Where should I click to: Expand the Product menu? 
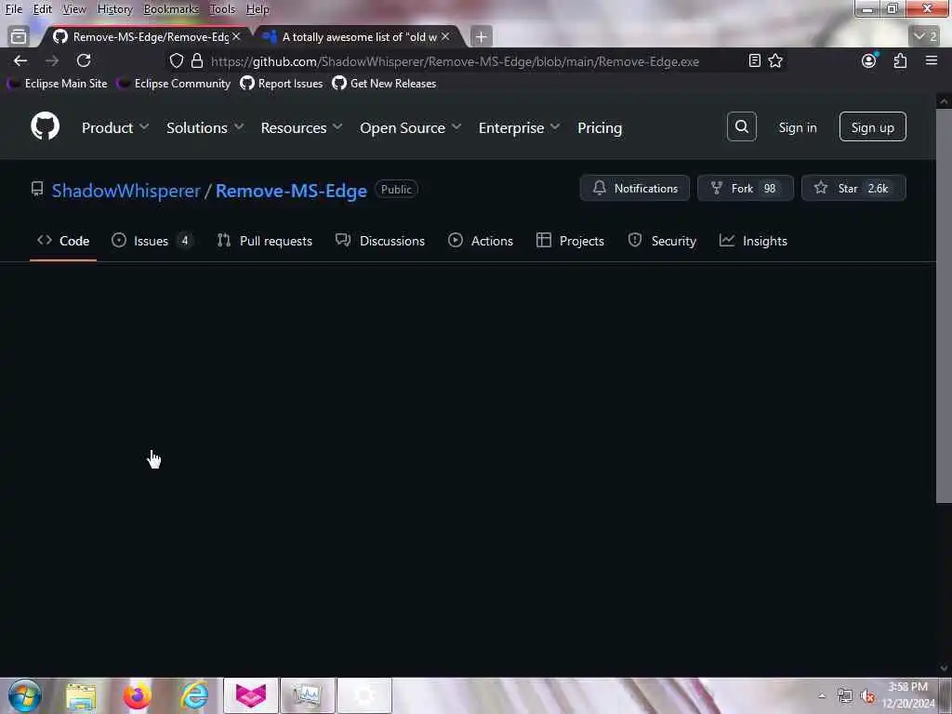point(114,127)
